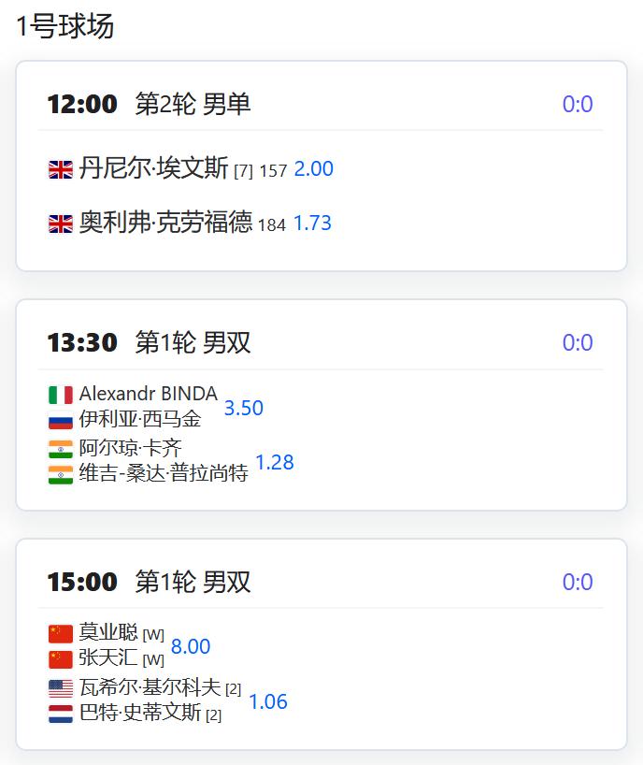Click the Chinese flag beside 莫业聪
The height and width of the screenshot is (765, 643).
click(61, 634)
